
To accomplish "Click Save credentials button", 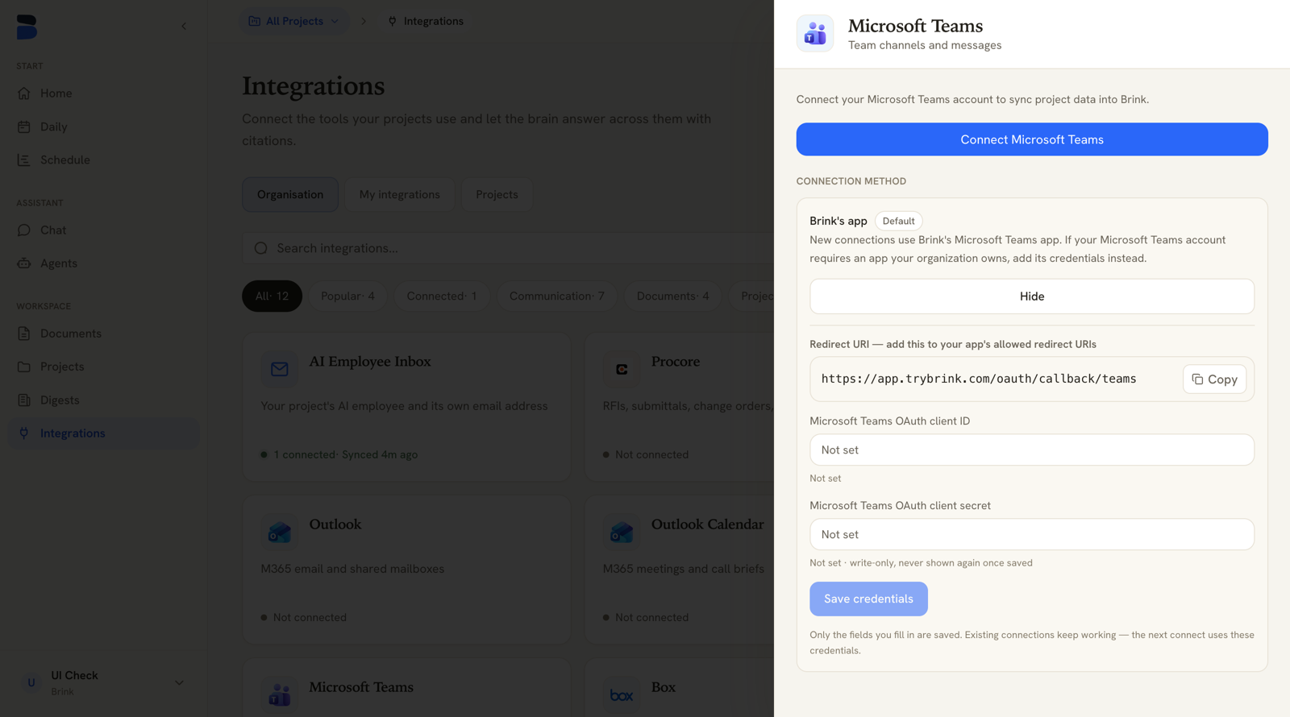I will click(x=868, y=599).
